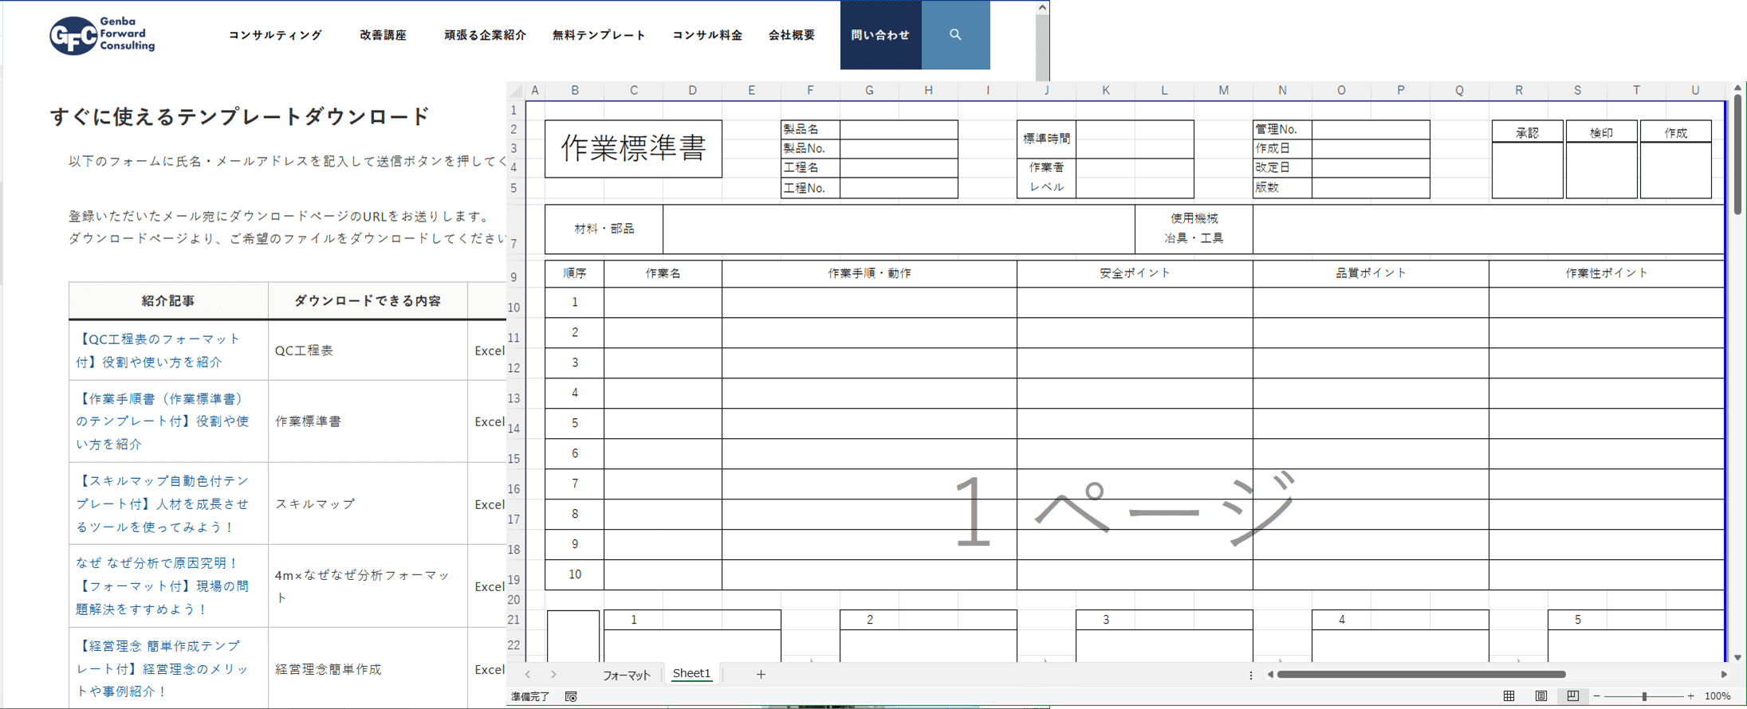Click the 工程No. label cell

pyautogui.click(x=810, y=188)
